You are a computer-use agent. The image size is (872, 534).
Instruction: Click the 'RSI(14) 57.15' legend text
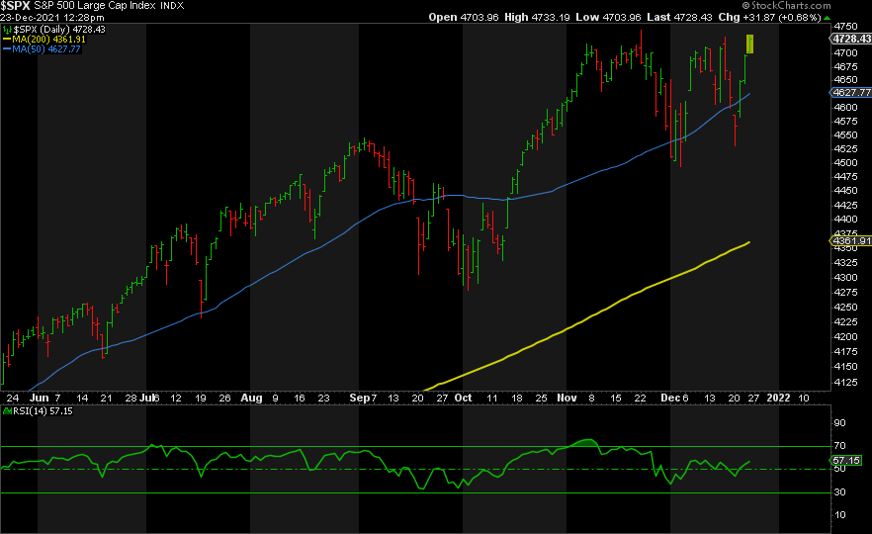(x=43, y=411)
